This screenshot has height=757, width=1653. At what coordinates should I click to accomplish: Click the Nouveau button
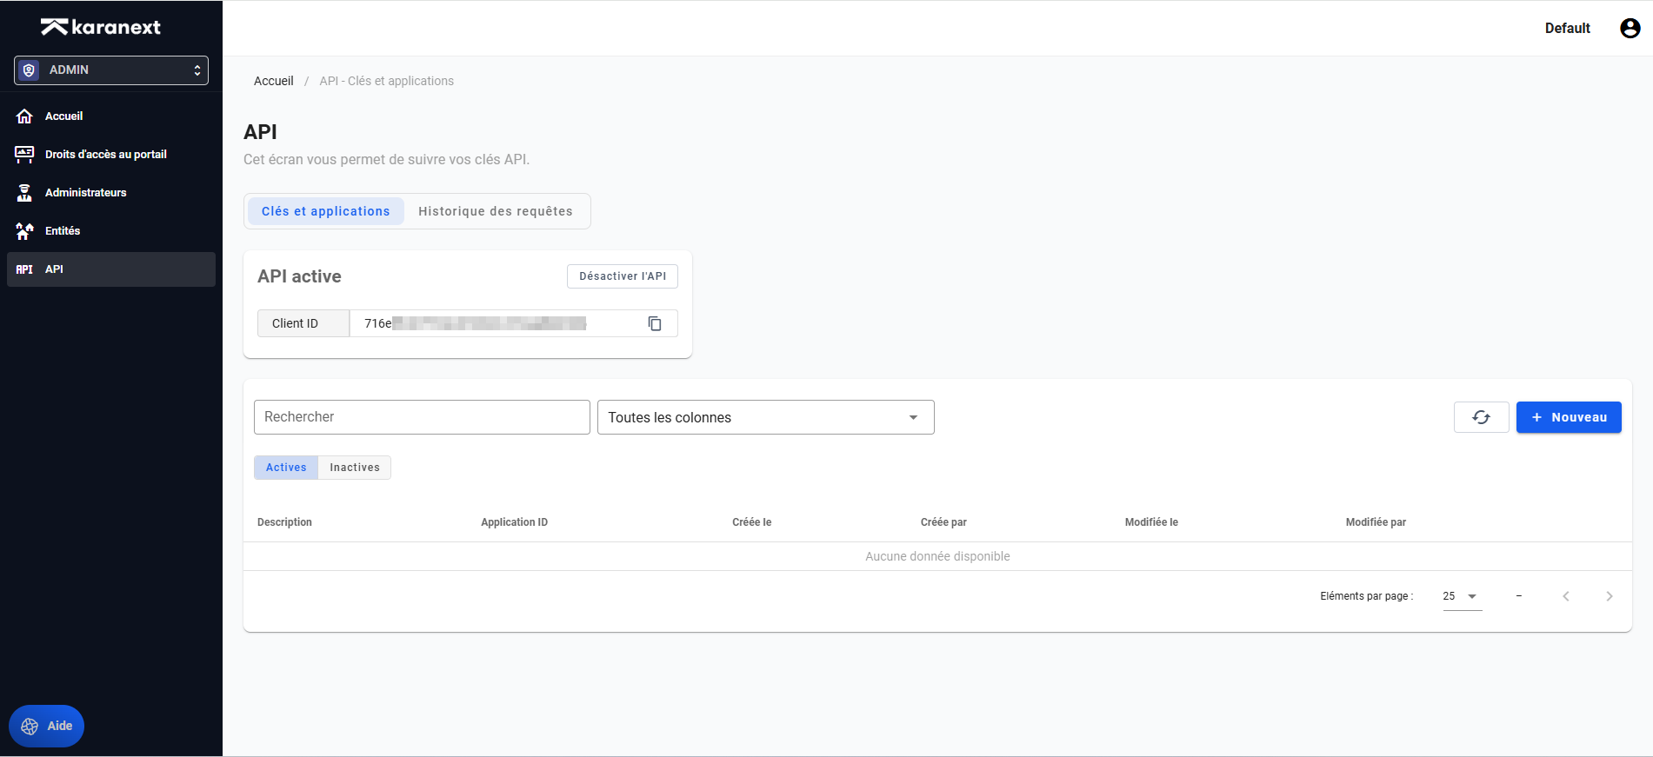point(1568,417)
